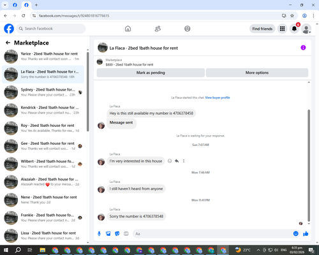The height and width of the screenshot is (255, 319).
Task: Click the '$800 - 2bed 1bath house' listing text
Action: point(130,64)
